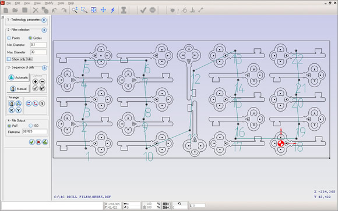Click the Max. Diameter input field

point(38,52)
